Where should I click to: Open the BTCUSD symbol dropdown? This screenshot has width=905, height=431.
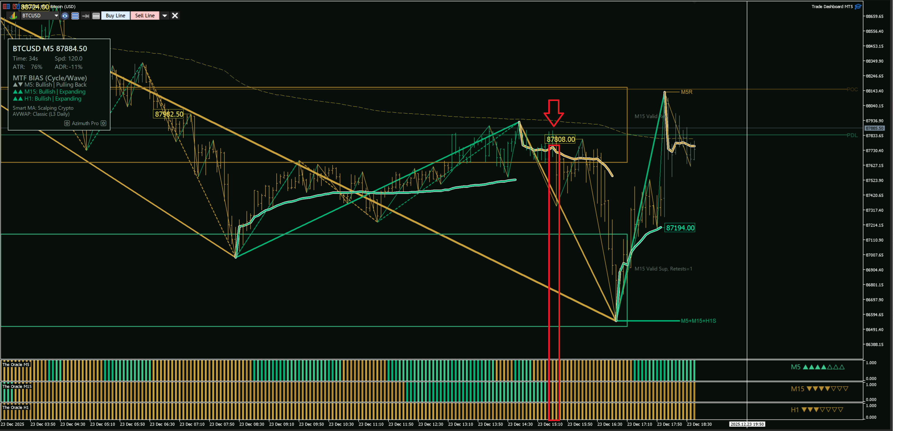tap(56, 16)
